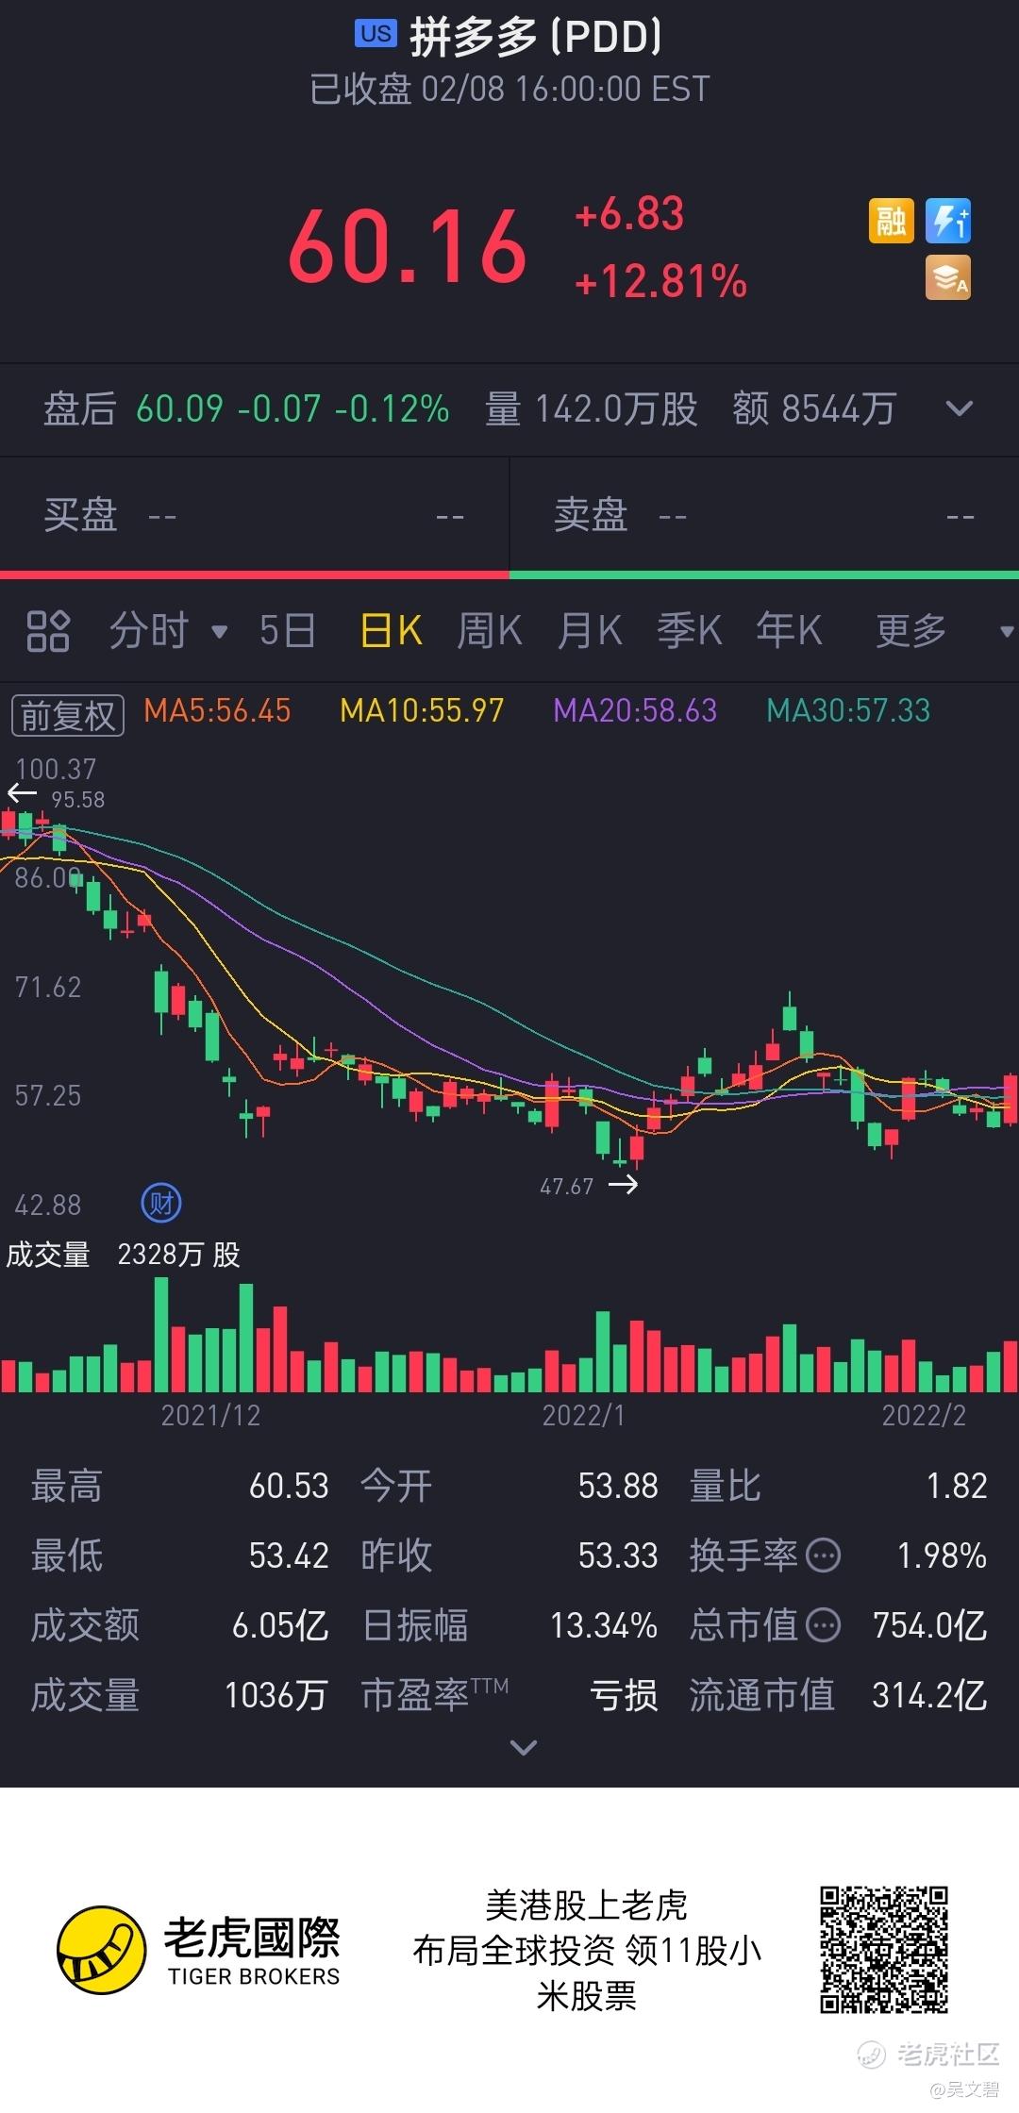Tap the Tiger Brokers logo

pyautogui.click(x=198, y=1950)
